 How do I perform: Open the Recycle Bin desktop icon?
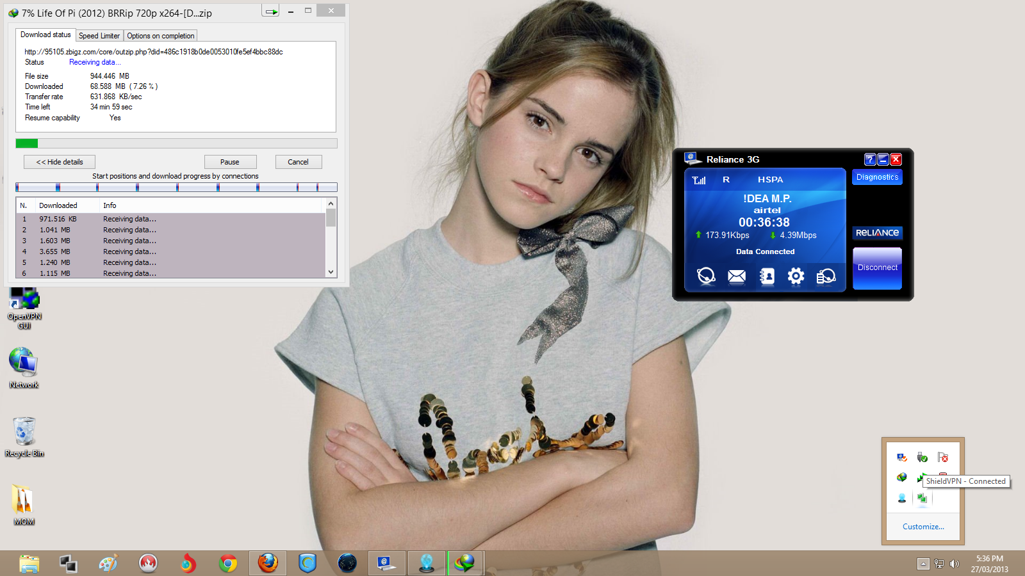coord(24,437)
